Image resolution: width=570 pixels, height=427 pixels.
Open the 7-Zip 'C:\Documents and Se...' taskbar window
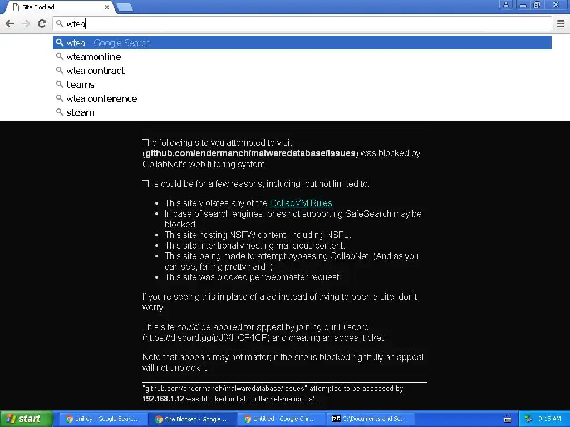(x=370, y=419)
